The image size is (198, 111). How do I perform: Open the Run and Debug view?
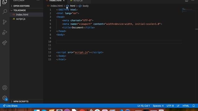point(5,32)
